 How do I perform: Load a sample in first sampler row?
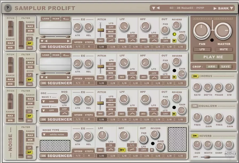point(46,19)
